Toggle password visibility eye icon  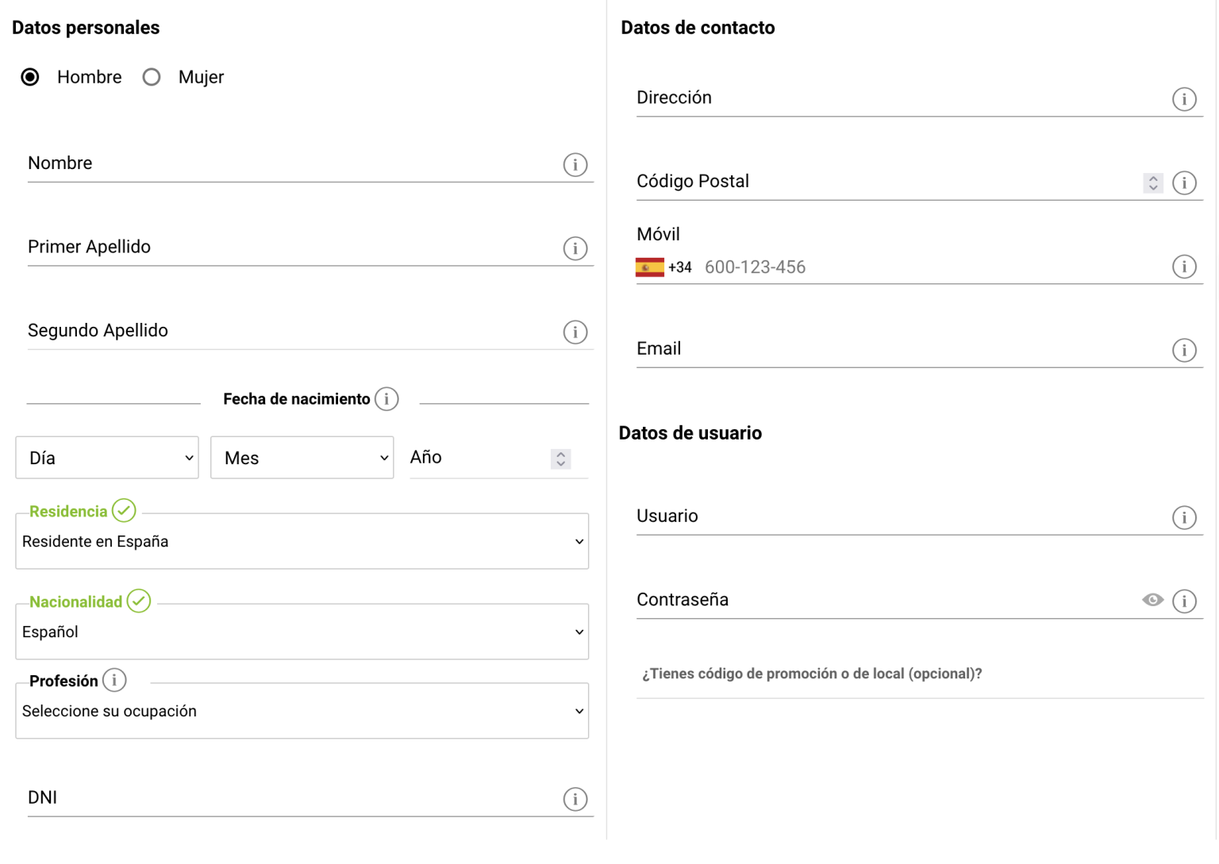(1153, 600)
